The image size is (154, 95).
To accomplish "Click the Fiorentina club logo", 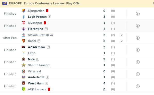I will tap(23, 29).
